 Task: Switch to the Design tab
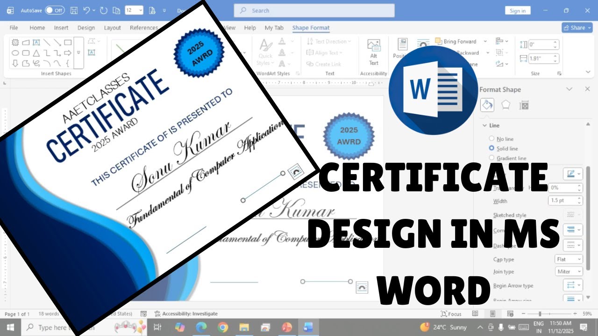pos(86,28)
